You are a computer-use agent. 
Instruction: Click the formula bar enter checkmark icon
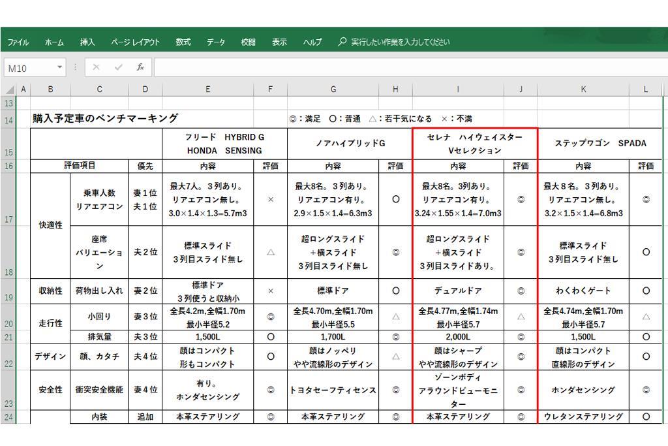[x=118, y=68]
